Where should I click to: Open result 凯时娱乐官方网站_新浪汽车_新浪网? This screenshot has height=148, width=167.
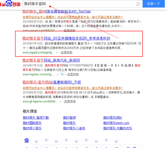pyautogui.click(x=51, y=60)
